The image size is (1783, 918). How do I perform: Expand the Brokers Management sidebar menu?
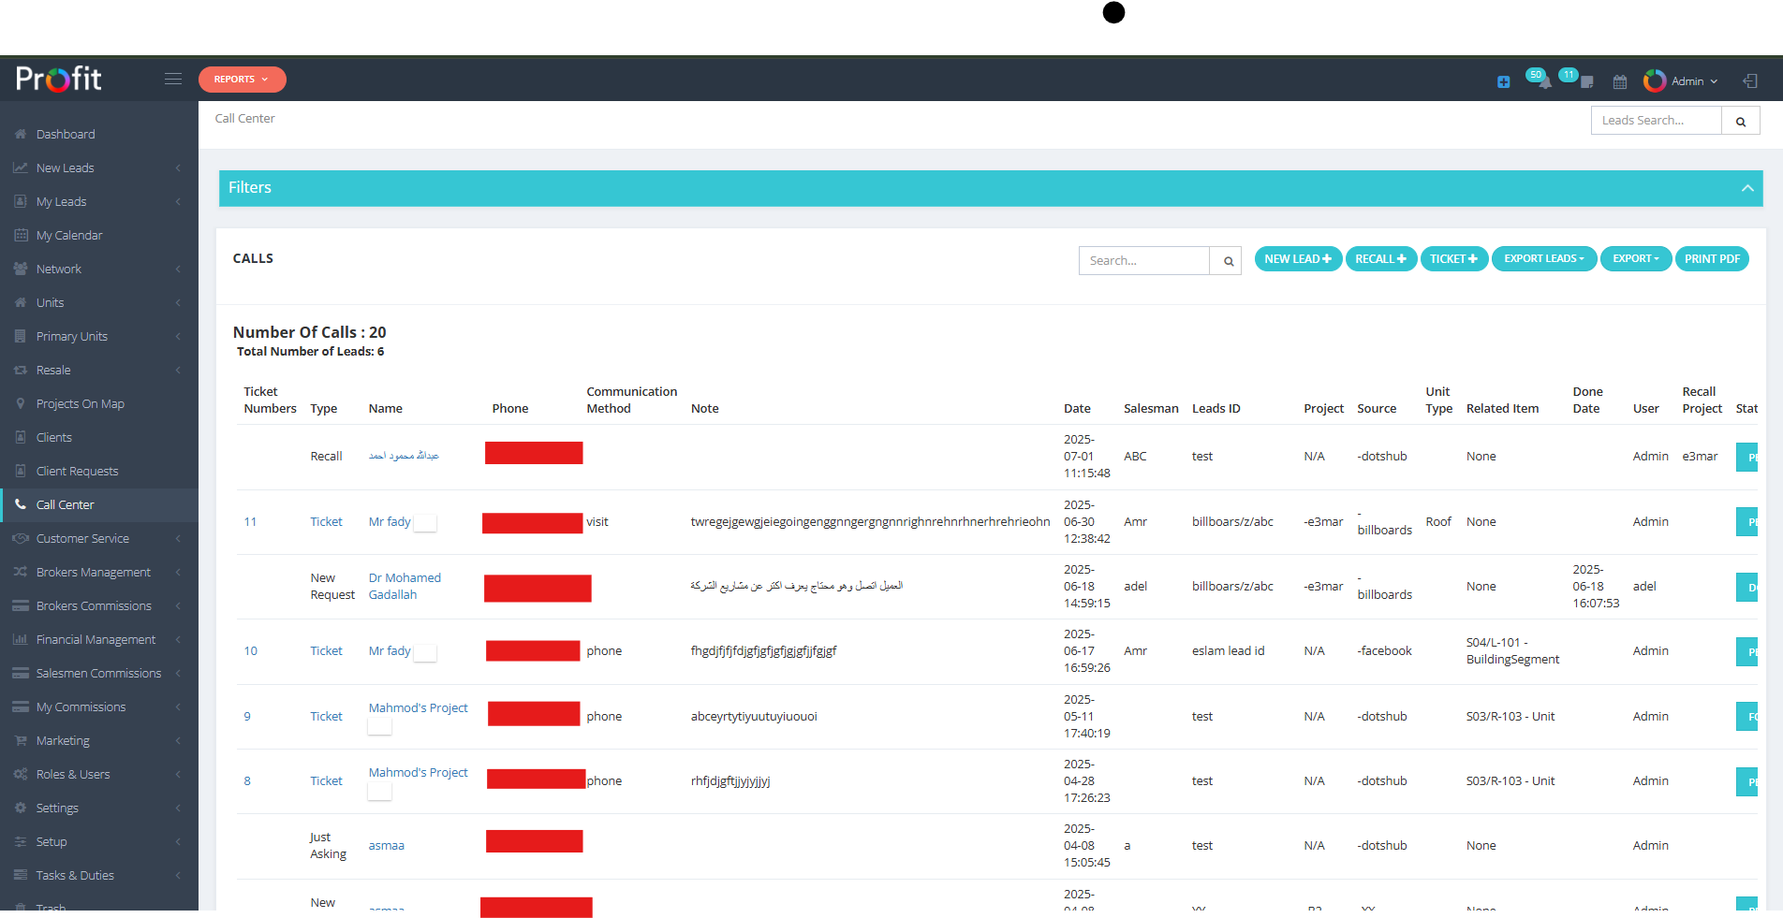(x=94, y=573)
